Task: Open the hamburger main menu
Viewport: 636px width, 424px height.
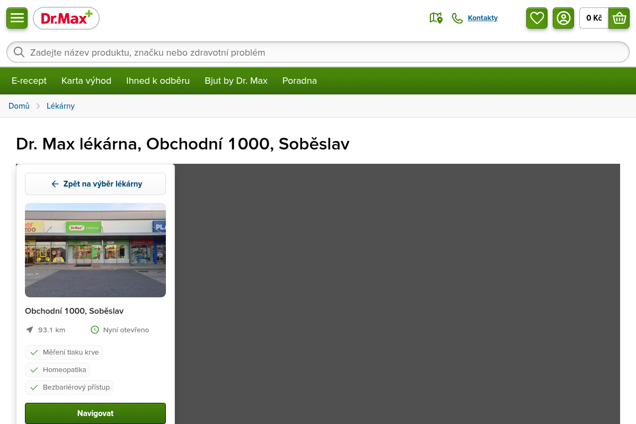Action: pos(17,18)
